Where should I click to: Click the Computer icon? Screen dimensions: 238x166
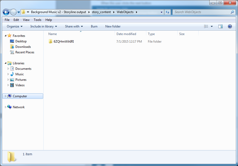click(9, 96)
